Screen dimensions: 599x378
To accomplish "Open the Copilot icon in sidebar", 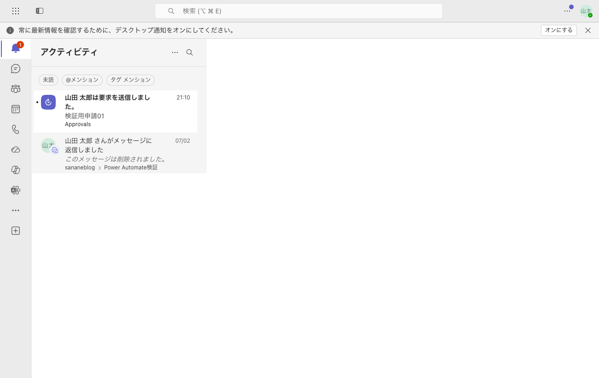I will (x=16, y=170).
